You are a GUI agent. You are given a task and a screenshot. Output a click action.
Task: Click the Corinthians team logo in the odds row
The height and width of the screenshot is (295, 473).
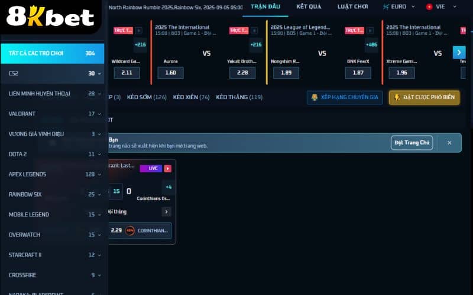(130, 231)
